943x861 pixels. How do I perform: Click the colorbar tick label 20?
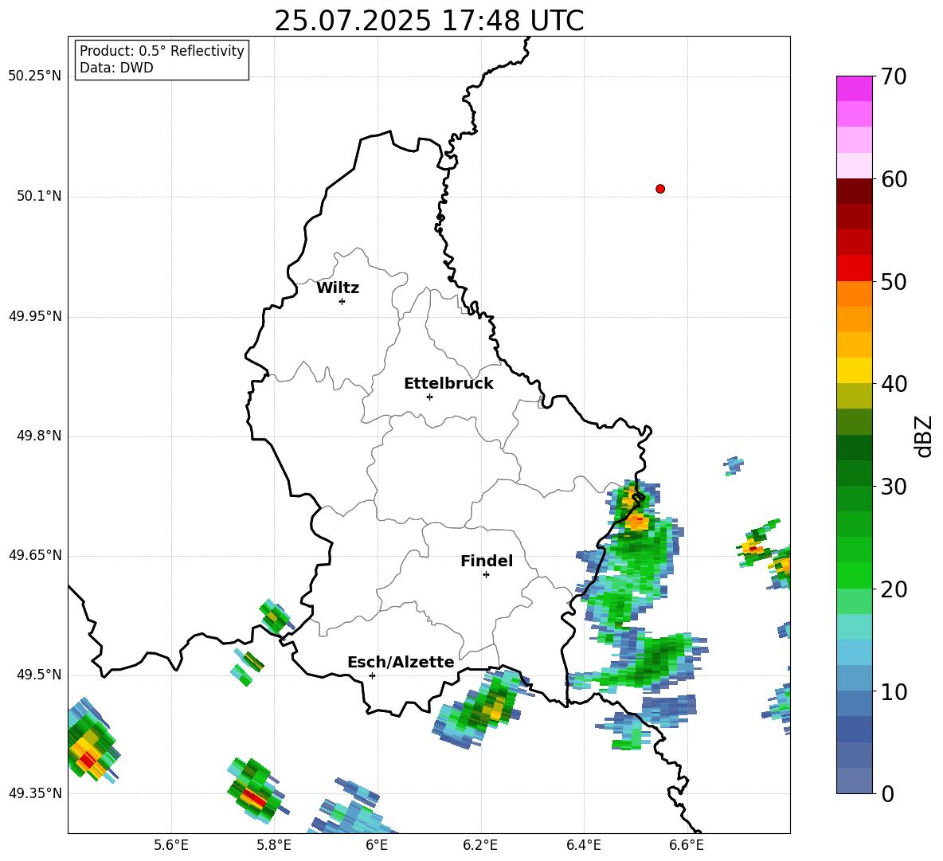coord(894,589)
